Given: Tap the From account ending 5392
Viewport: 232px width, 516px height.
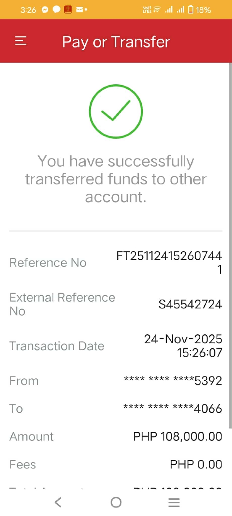Looking at the screenshot, I should [173, 381].
